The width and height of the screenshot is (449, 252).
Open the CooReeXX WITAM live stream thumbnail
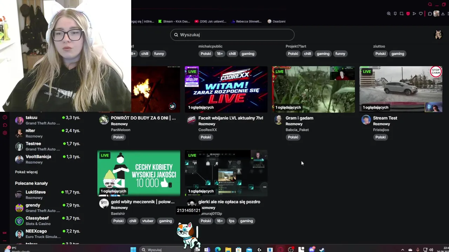(x=226, y=89)
